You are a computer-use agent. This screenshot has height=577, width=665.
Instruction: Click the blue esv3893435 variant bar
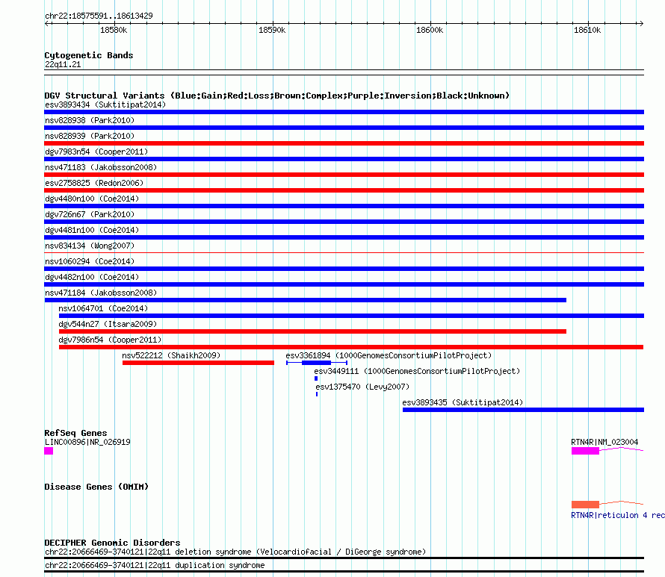523,410
